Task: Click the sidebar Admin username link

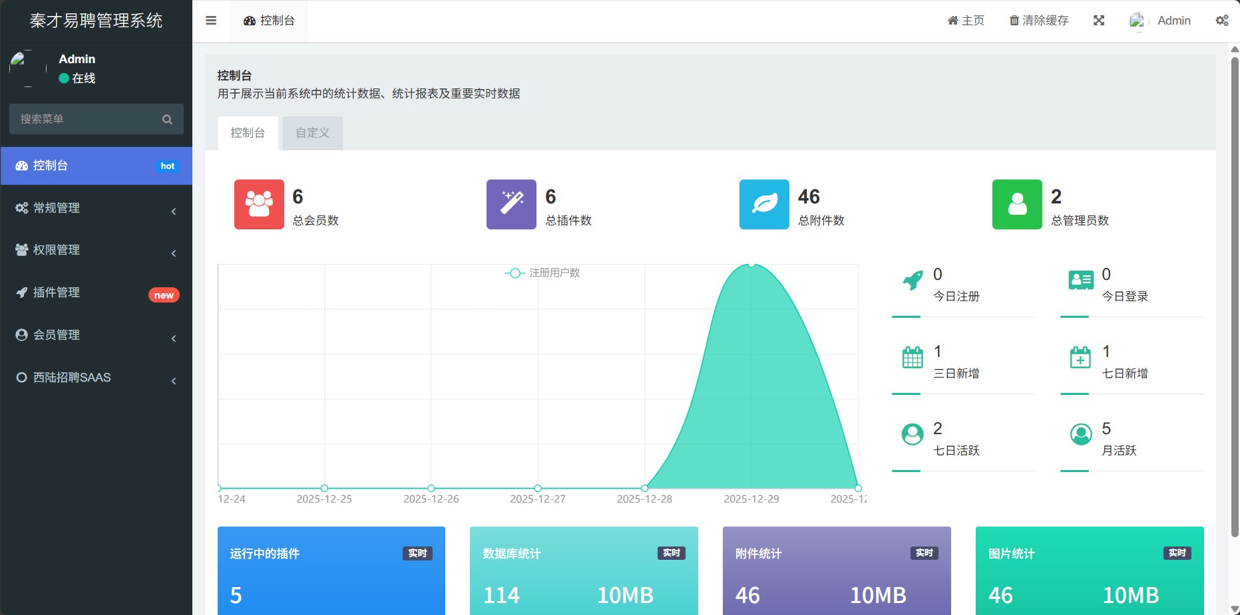Action: 77,59
